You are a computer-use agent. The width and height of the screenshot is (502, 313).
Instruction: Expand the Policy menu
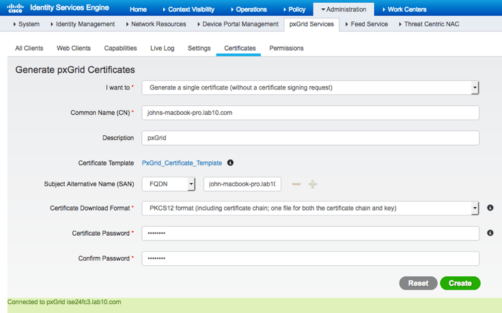click(x=294, y=10)
